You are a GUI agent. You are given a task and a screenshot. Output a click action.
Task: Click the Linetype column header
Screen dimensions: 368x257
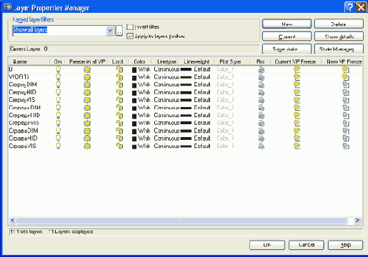[x=166, y=61]
